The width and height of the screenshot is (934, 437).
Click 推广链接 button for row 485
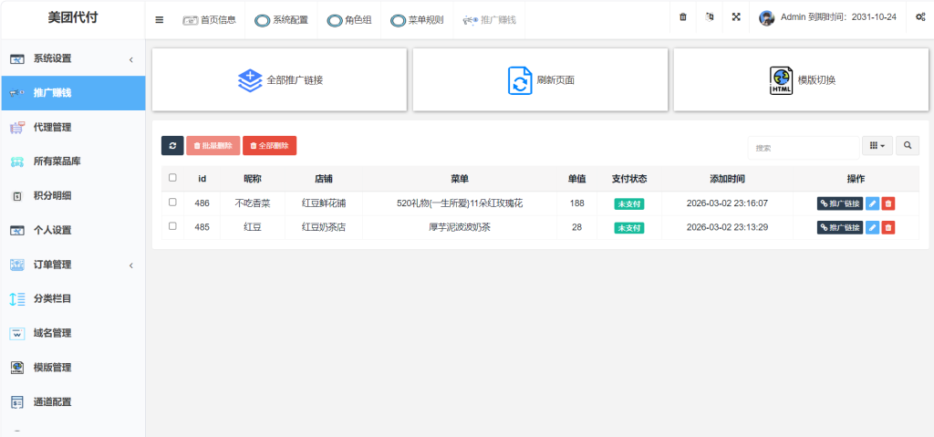840,227
